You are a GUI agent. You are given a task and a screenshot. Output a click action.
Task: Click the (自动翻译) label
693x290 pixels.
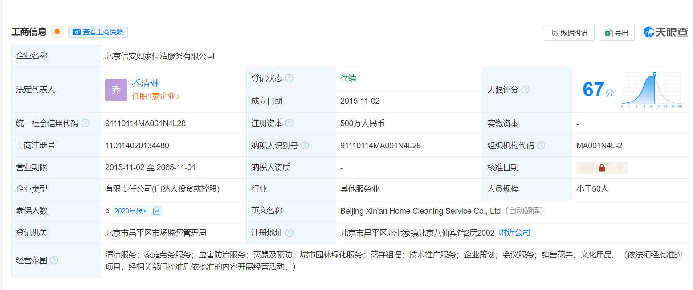[524, 211]
